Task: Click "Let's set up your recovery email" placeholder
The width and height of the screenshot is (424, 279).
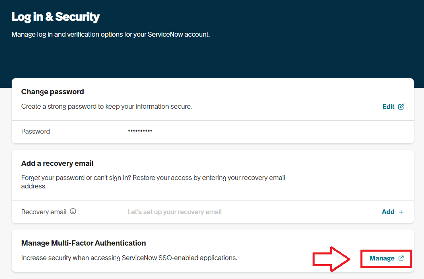Action: click(x=175, y=212)
